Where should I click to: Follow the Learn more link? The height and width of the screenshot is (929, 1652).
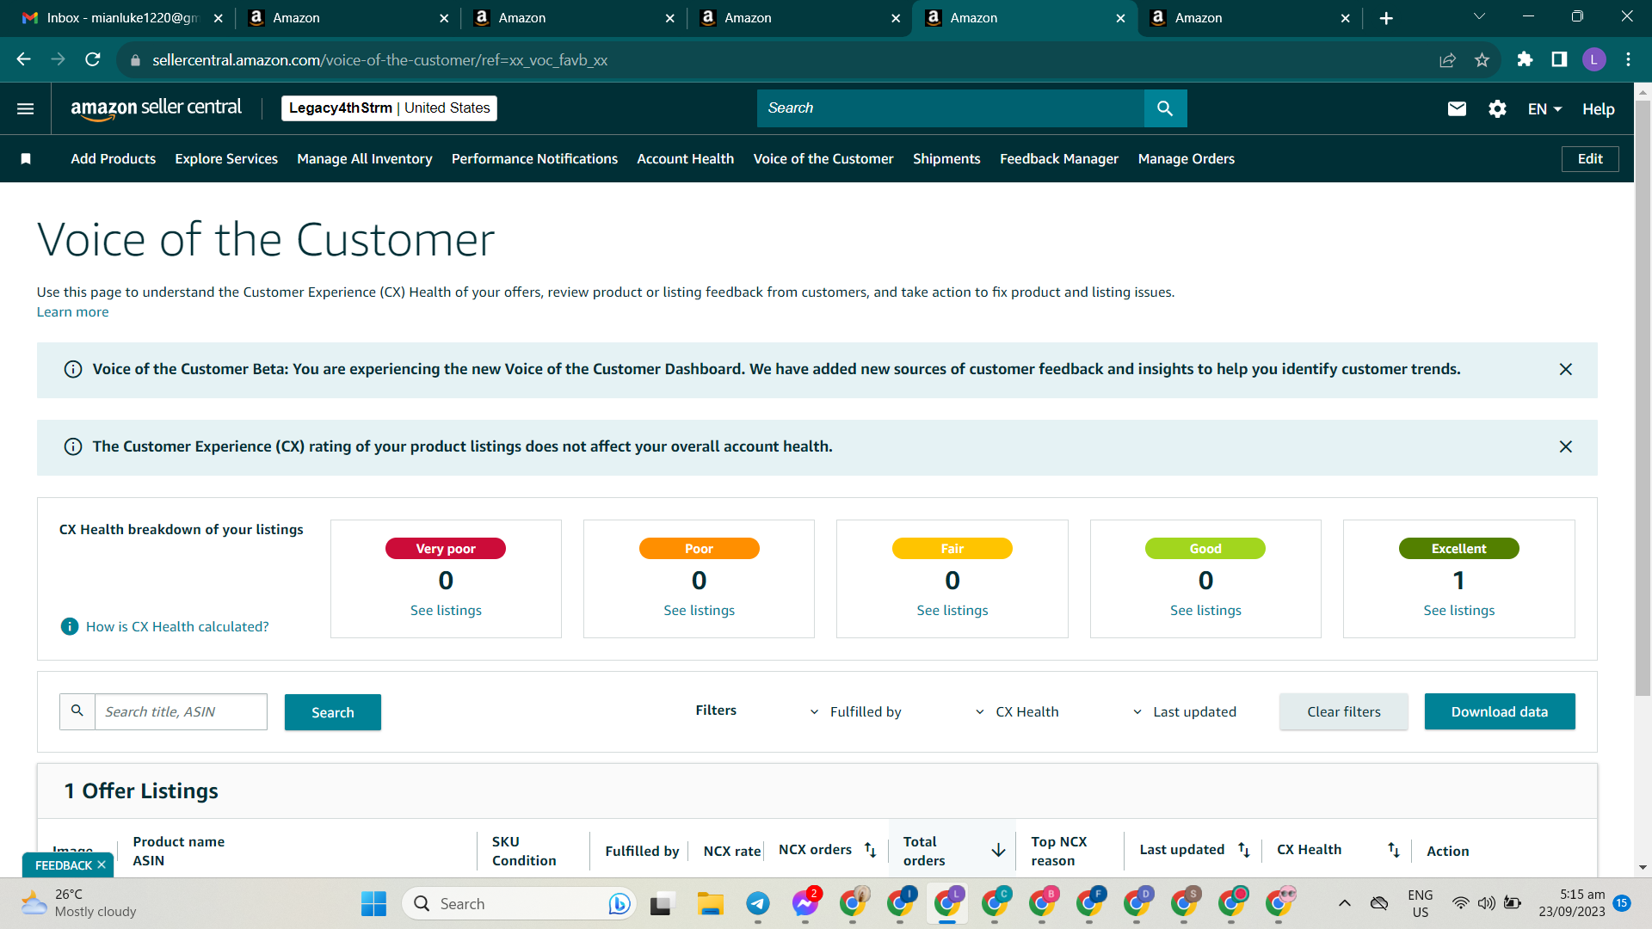pyautogui.click(x=72, y=312)
